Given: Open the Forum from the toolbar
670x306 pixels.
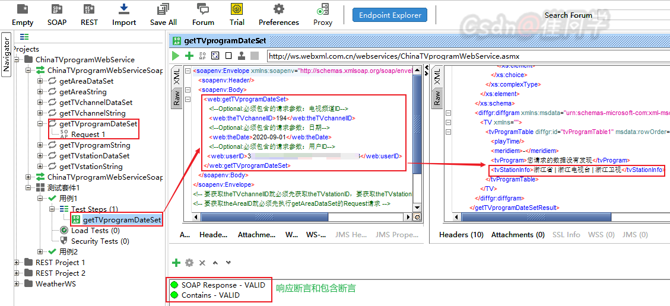Looking at the screenshot, I should point(203,15).
